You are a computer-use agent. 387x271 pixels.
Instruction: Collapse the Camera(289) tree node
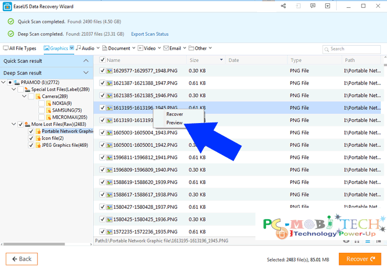click(24, 97)
